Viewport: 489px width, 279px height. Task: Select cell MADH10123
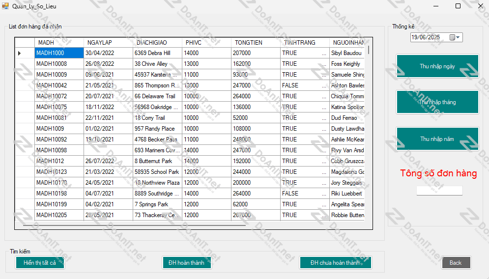click(x=59, y=172)
